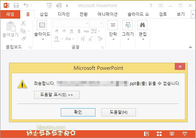Click the 슬라이드 new slide icon
The width and height of the screenshot is (196, 138).
click(42, 25)
